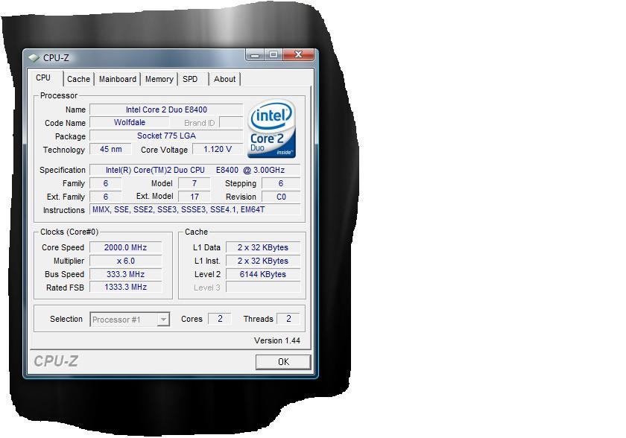Click the empty Brand ID field

pos(231,122)
